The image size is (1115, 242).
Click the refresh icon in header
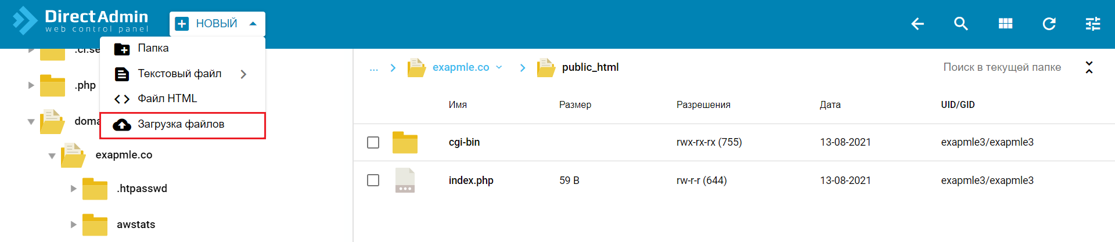(1049, 24)
